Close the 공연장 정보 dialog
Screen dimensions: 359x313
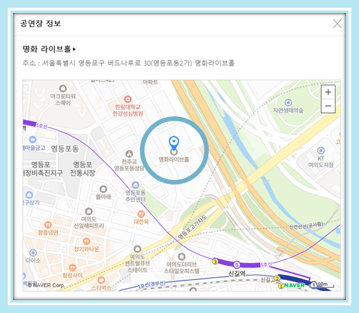pyautogui.click(x=337, y=23)
